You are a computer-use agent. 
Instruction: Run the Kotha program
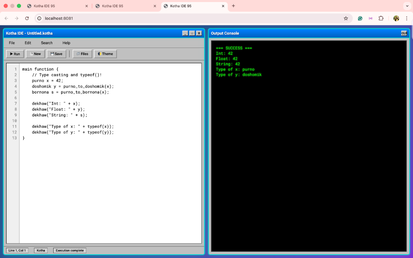15,53
